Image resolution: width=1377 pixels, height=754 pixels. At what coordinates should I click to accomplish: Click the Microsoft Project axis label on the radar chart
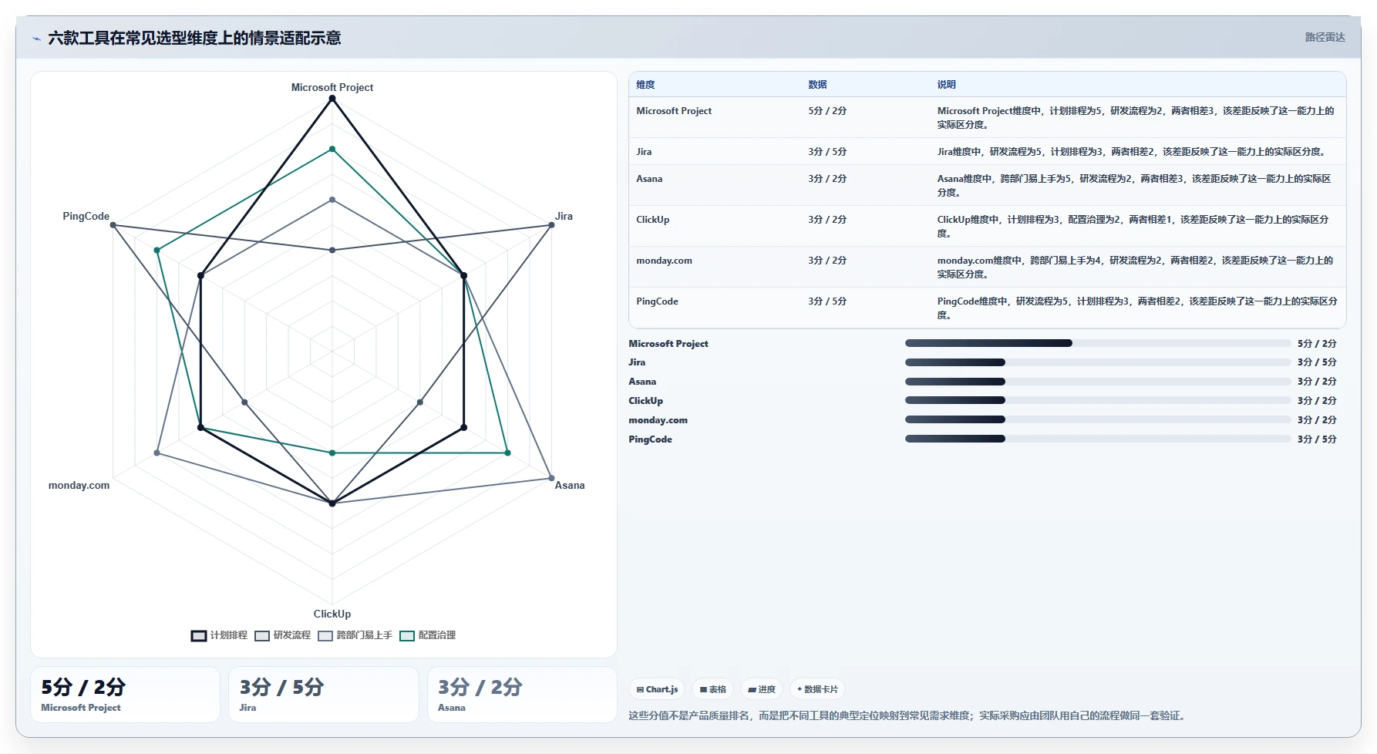[x=332, y=87]
